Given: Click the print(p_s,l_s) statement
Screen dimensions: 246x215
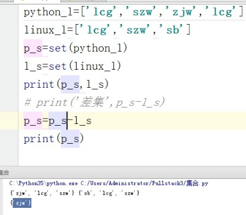Looking at the screenshot, I should tap(66, 84).
